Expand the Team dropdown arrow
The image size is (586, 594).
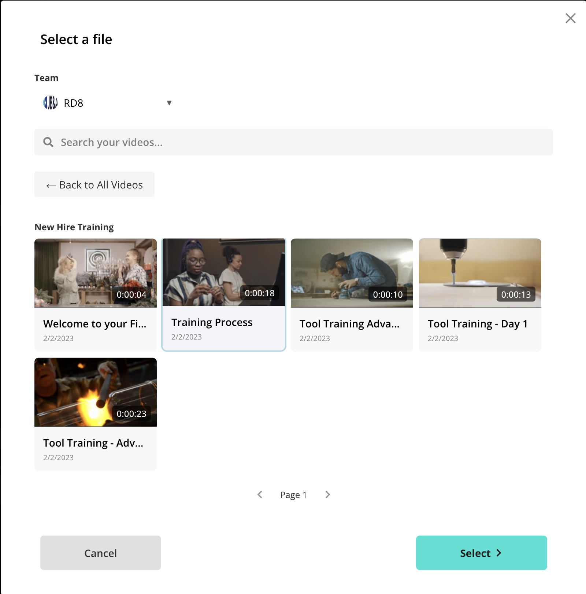pyautogui.click(x=169, y=103)
